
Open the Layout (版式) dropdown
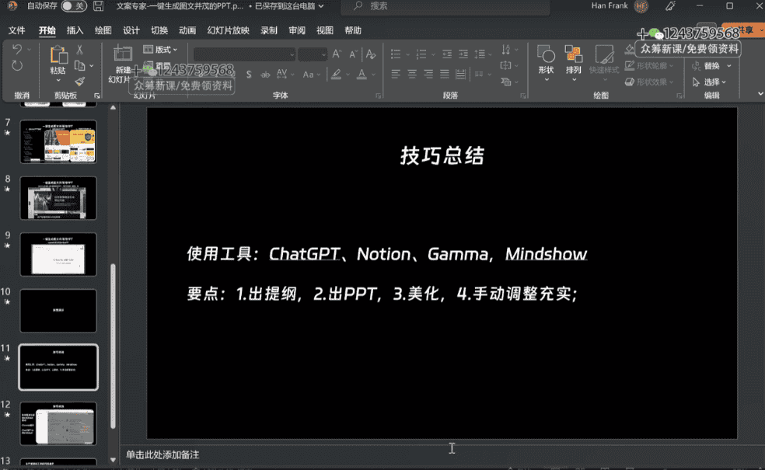(161, 50)
